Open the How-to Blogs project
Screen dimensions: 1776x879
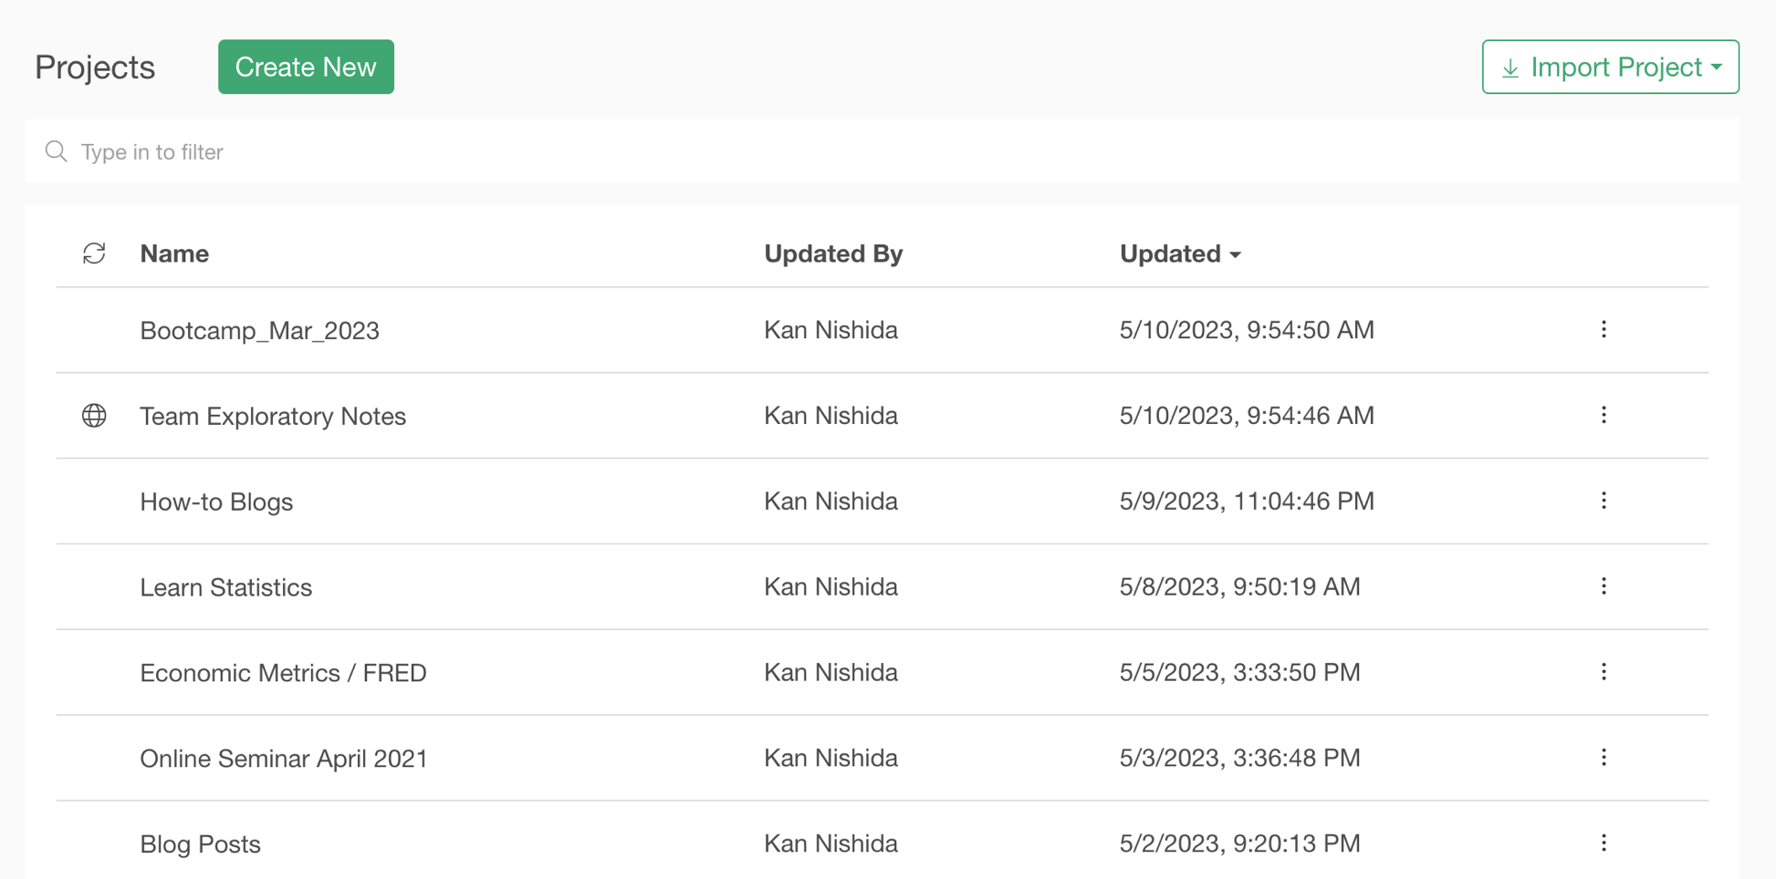[x=216, y=502]
